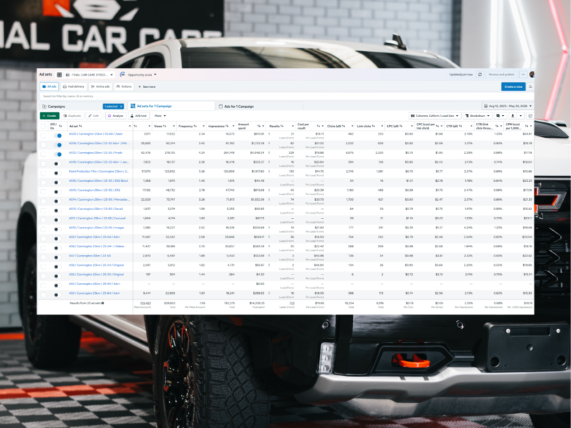Sort by Impressions column arrows
Image resolution: width=571 pixels, height=428 pixels.
(x=227, y=126)
